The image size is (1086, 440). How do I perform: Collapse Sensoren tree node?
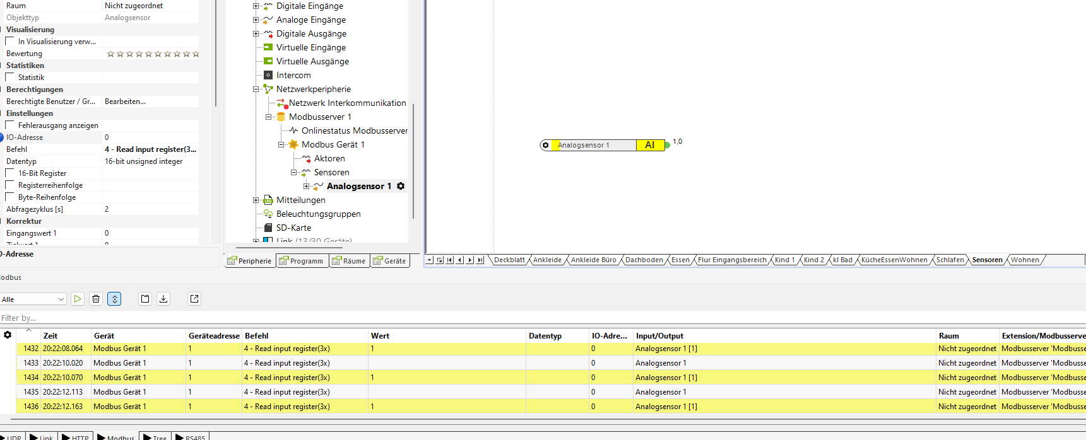(294, 172)
